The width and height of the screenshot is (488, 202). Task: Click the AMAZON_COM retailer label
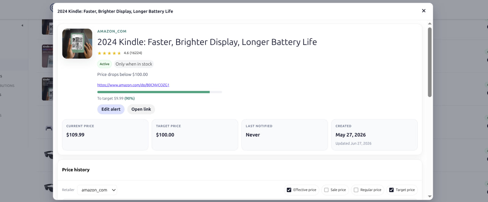[x=112, y=31]
